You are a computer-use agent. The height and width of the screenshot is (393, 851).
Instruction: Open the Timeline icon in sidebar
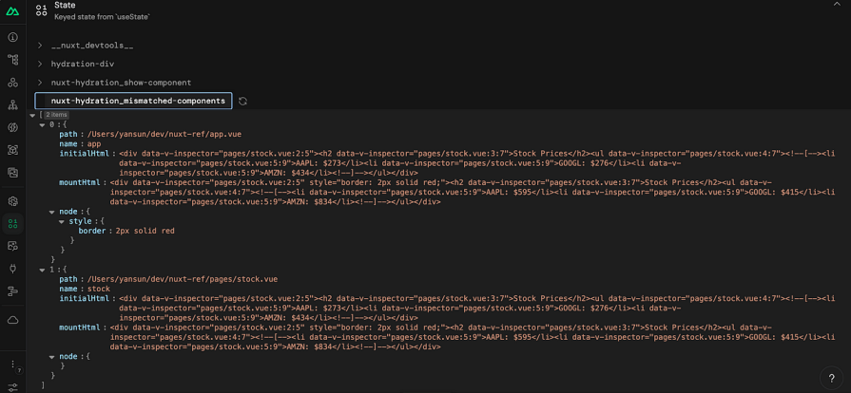(x=13, y=291)
